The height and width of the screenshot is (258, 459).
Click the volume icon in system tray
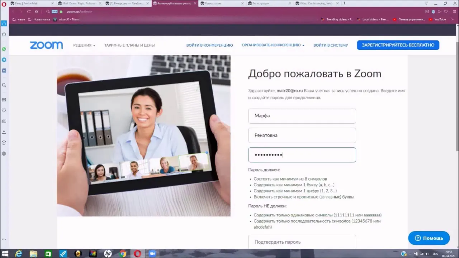pyautogui.click(x=427, y=254)
